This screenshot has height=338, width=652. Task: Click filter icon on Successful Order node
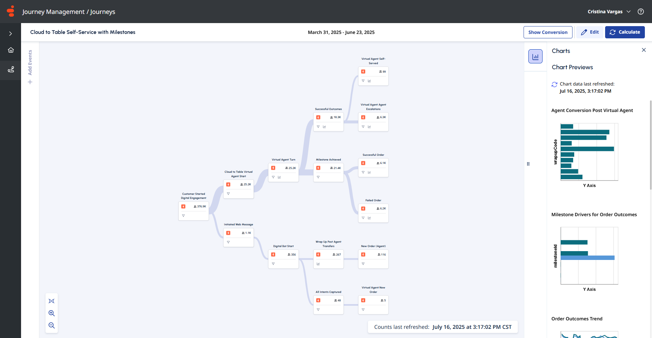(x=363, y=172)
